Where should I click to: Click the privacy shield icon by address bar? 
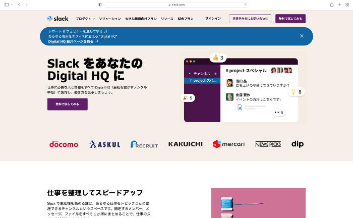(x=100, y=5)
